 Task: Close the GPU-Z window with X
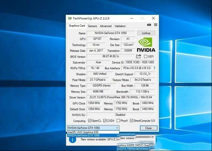153,18
